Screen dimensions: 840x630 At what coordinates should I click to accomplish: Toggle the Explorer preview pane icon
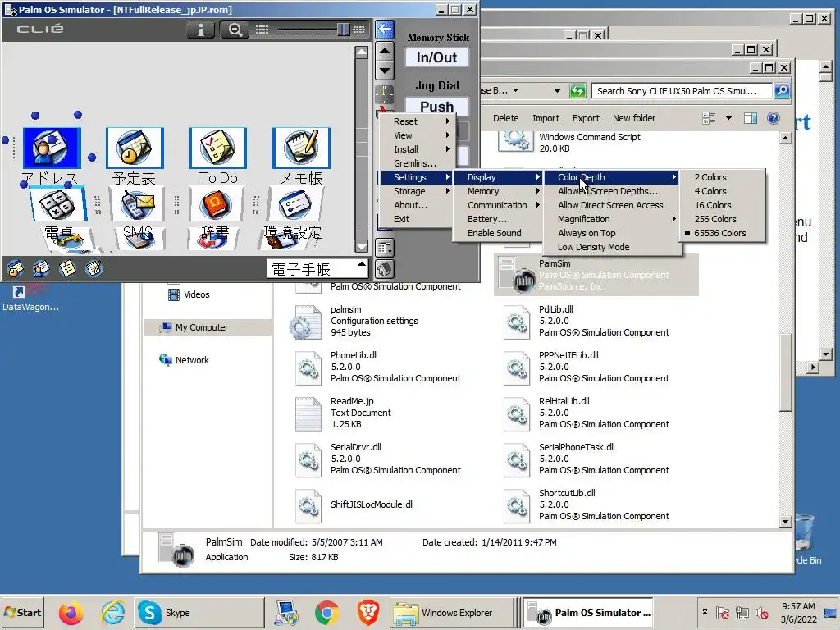pyautogui.click(x=751, y=118)
